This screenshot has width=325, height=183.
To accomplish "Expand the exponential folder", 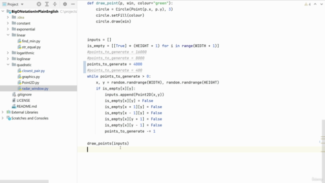I will coord(8,29).
